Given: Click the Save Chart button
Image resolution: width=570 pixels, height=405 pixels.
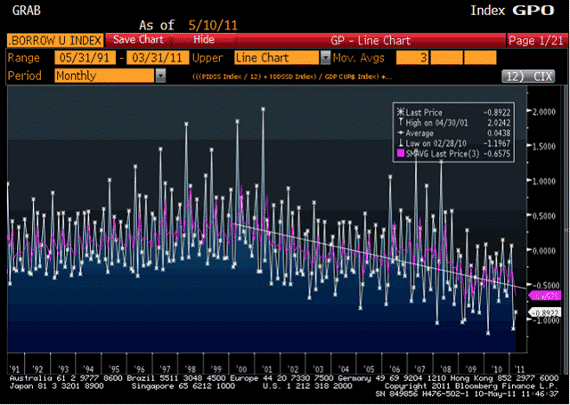Looking at the screenshot, I should point(136,40).
